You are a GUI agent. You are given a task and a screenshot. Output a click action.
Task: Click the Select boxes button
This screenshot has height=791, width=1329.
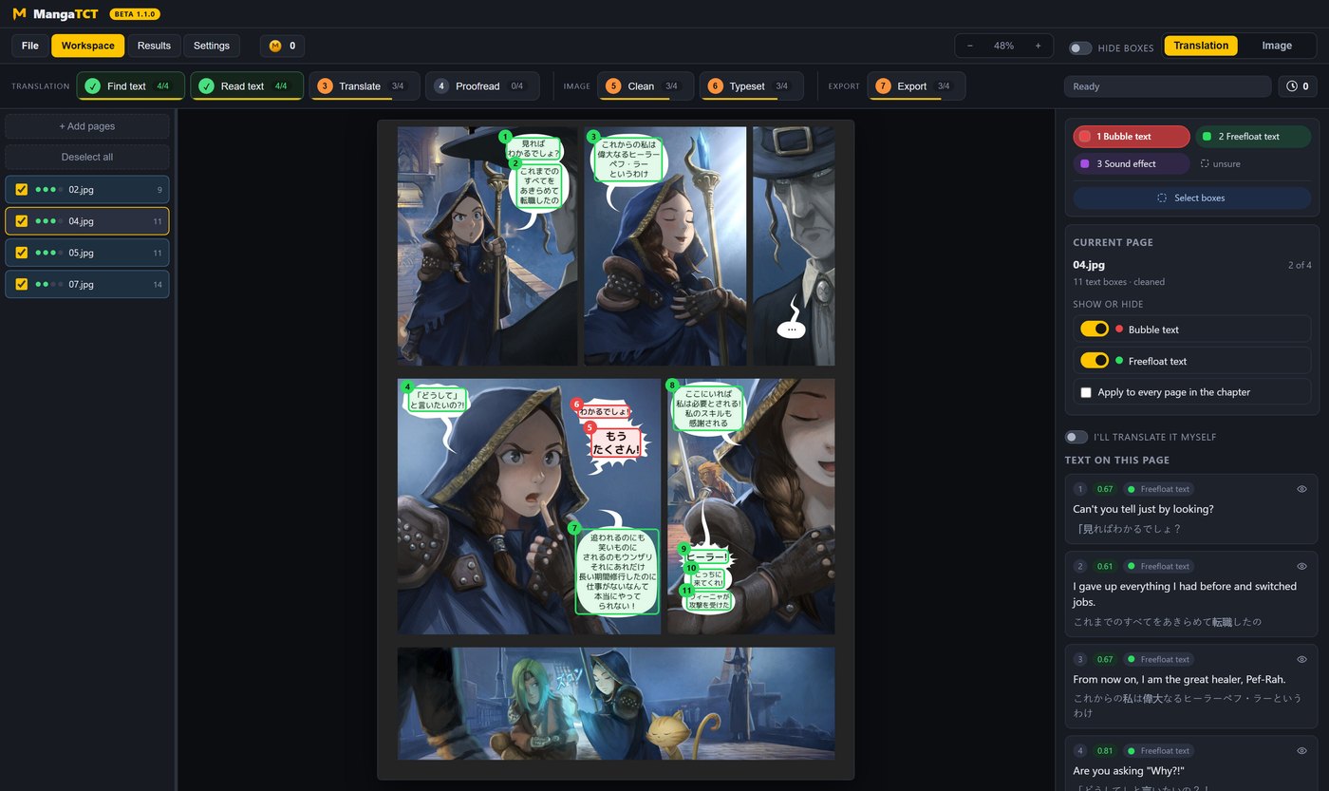(1192, 198)
